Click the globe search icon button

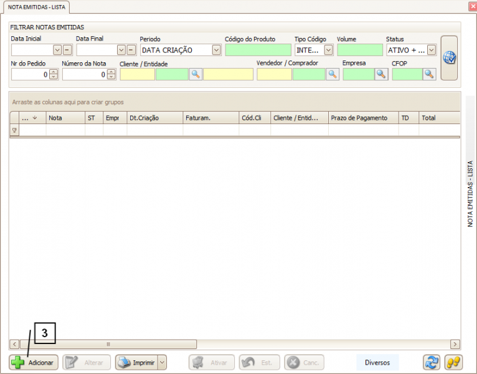click(x=449, y=58)
